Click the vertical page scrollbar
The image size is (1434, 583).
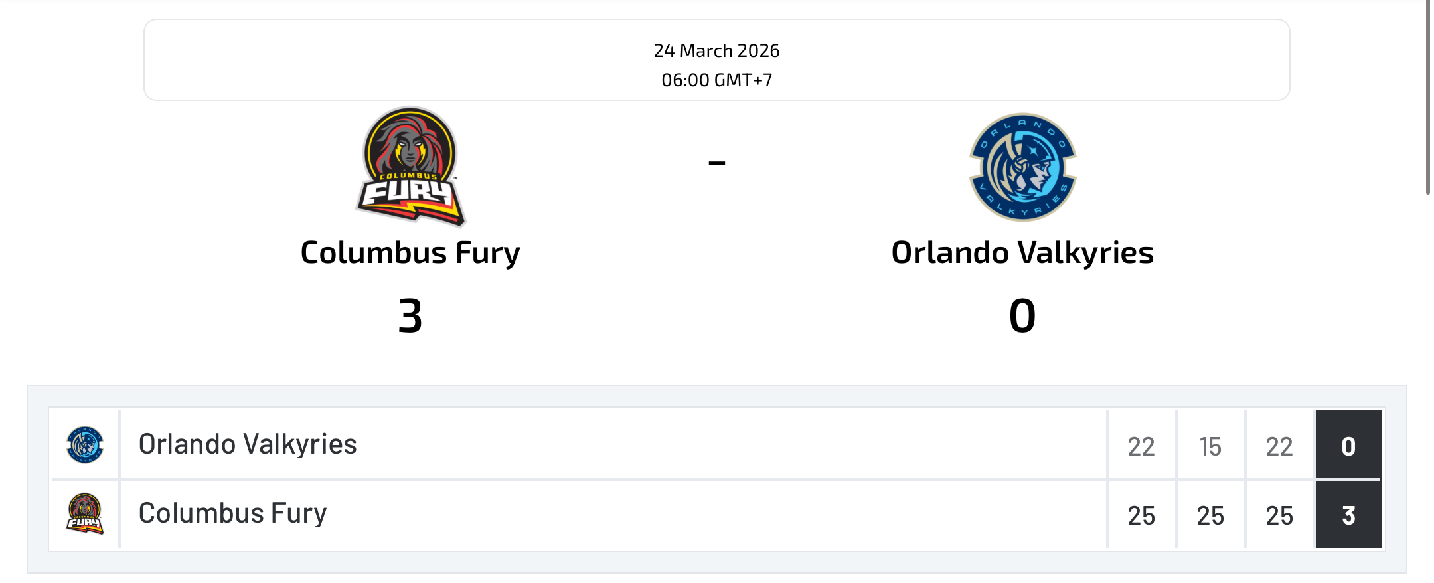(x=1428, y=100)
